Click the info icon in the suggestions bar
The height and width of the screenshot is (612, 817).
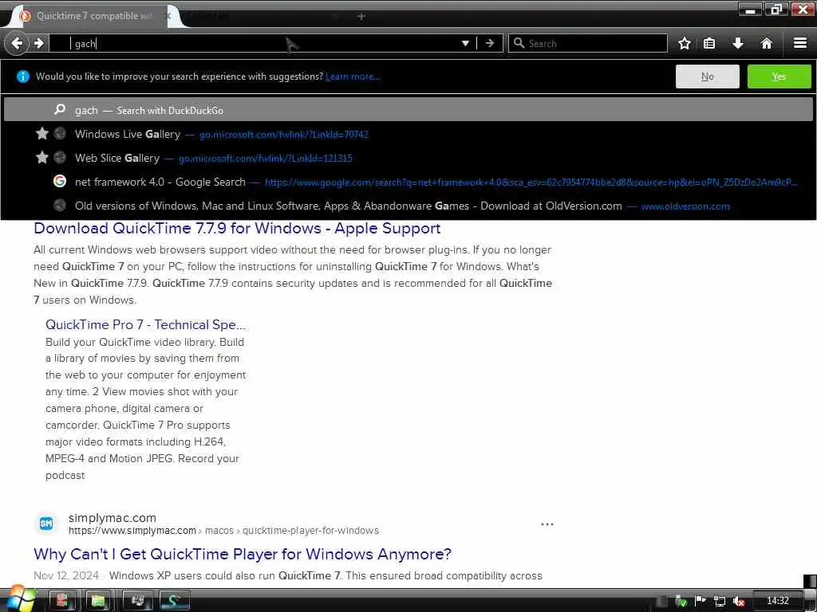pos(23,76)
